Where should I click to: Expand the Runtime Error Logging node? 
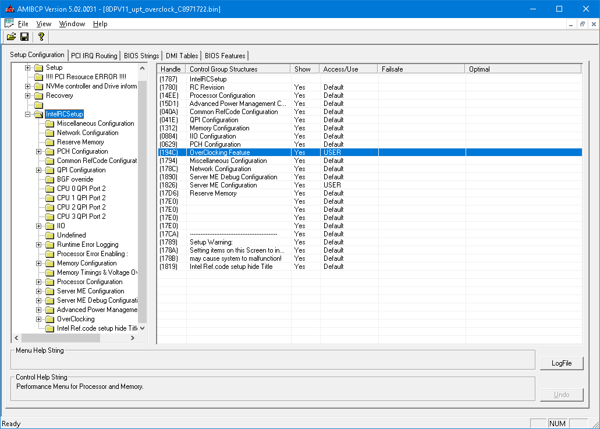pos(38,244)
